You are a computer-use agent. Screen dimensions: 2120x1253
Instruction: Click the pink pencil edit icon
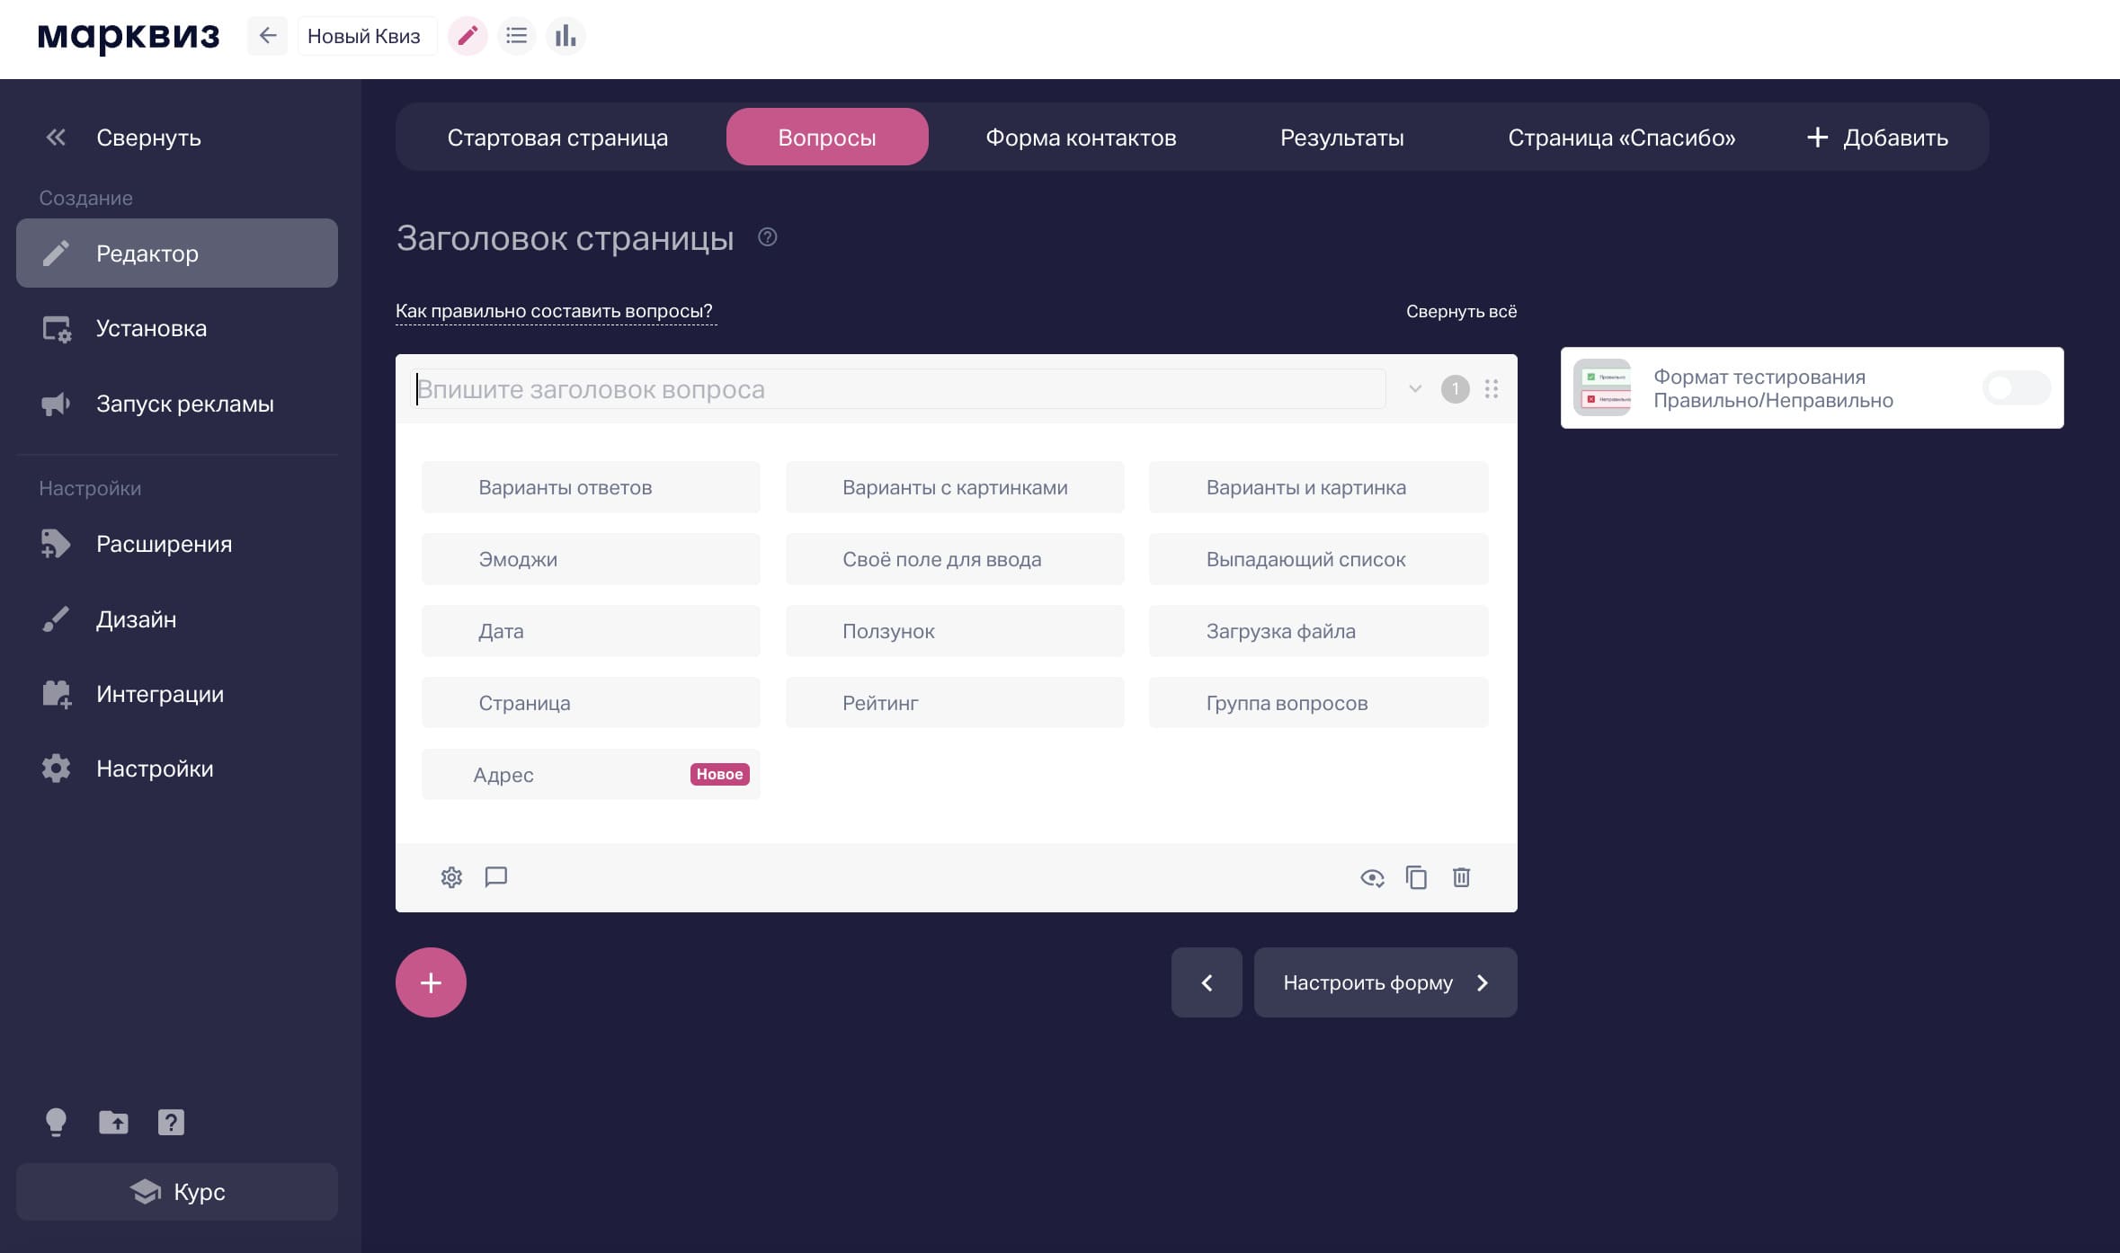coord(468,36)
